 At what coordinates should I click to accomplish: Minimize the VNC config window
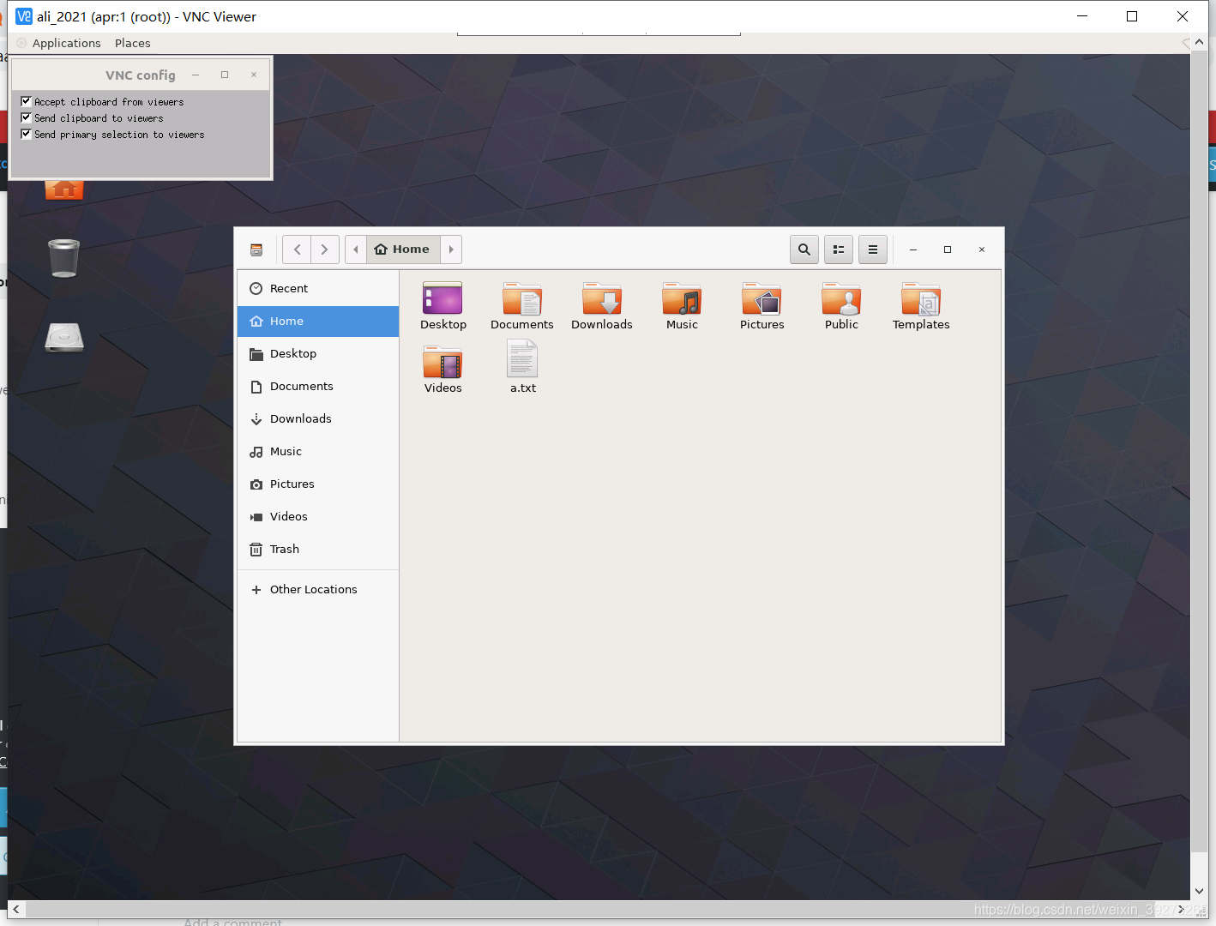click(196, 75)
